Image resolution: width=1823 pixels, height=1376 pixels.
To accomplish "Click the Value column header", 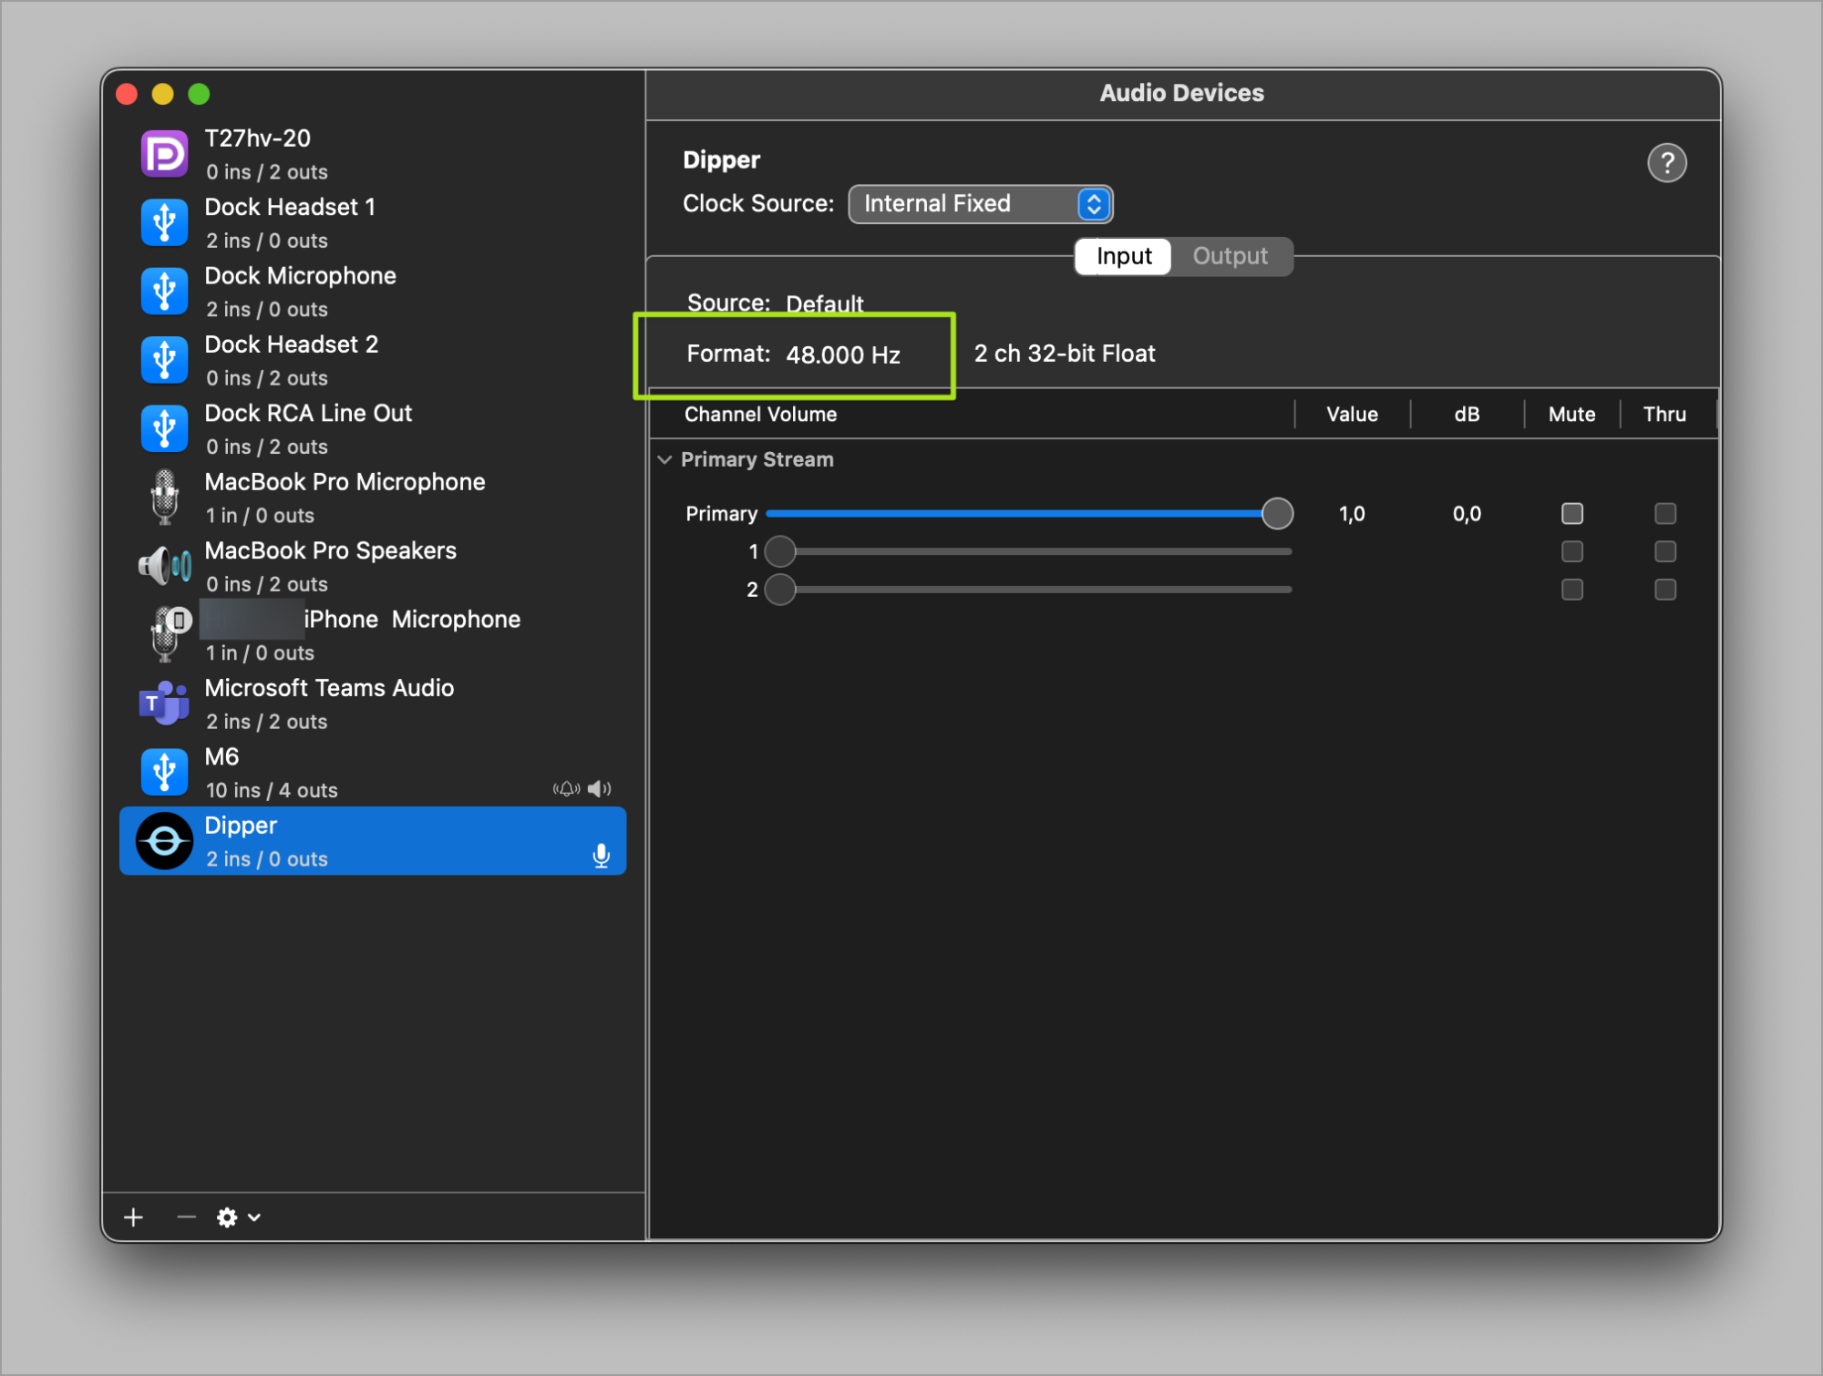I will [1352, 415].
